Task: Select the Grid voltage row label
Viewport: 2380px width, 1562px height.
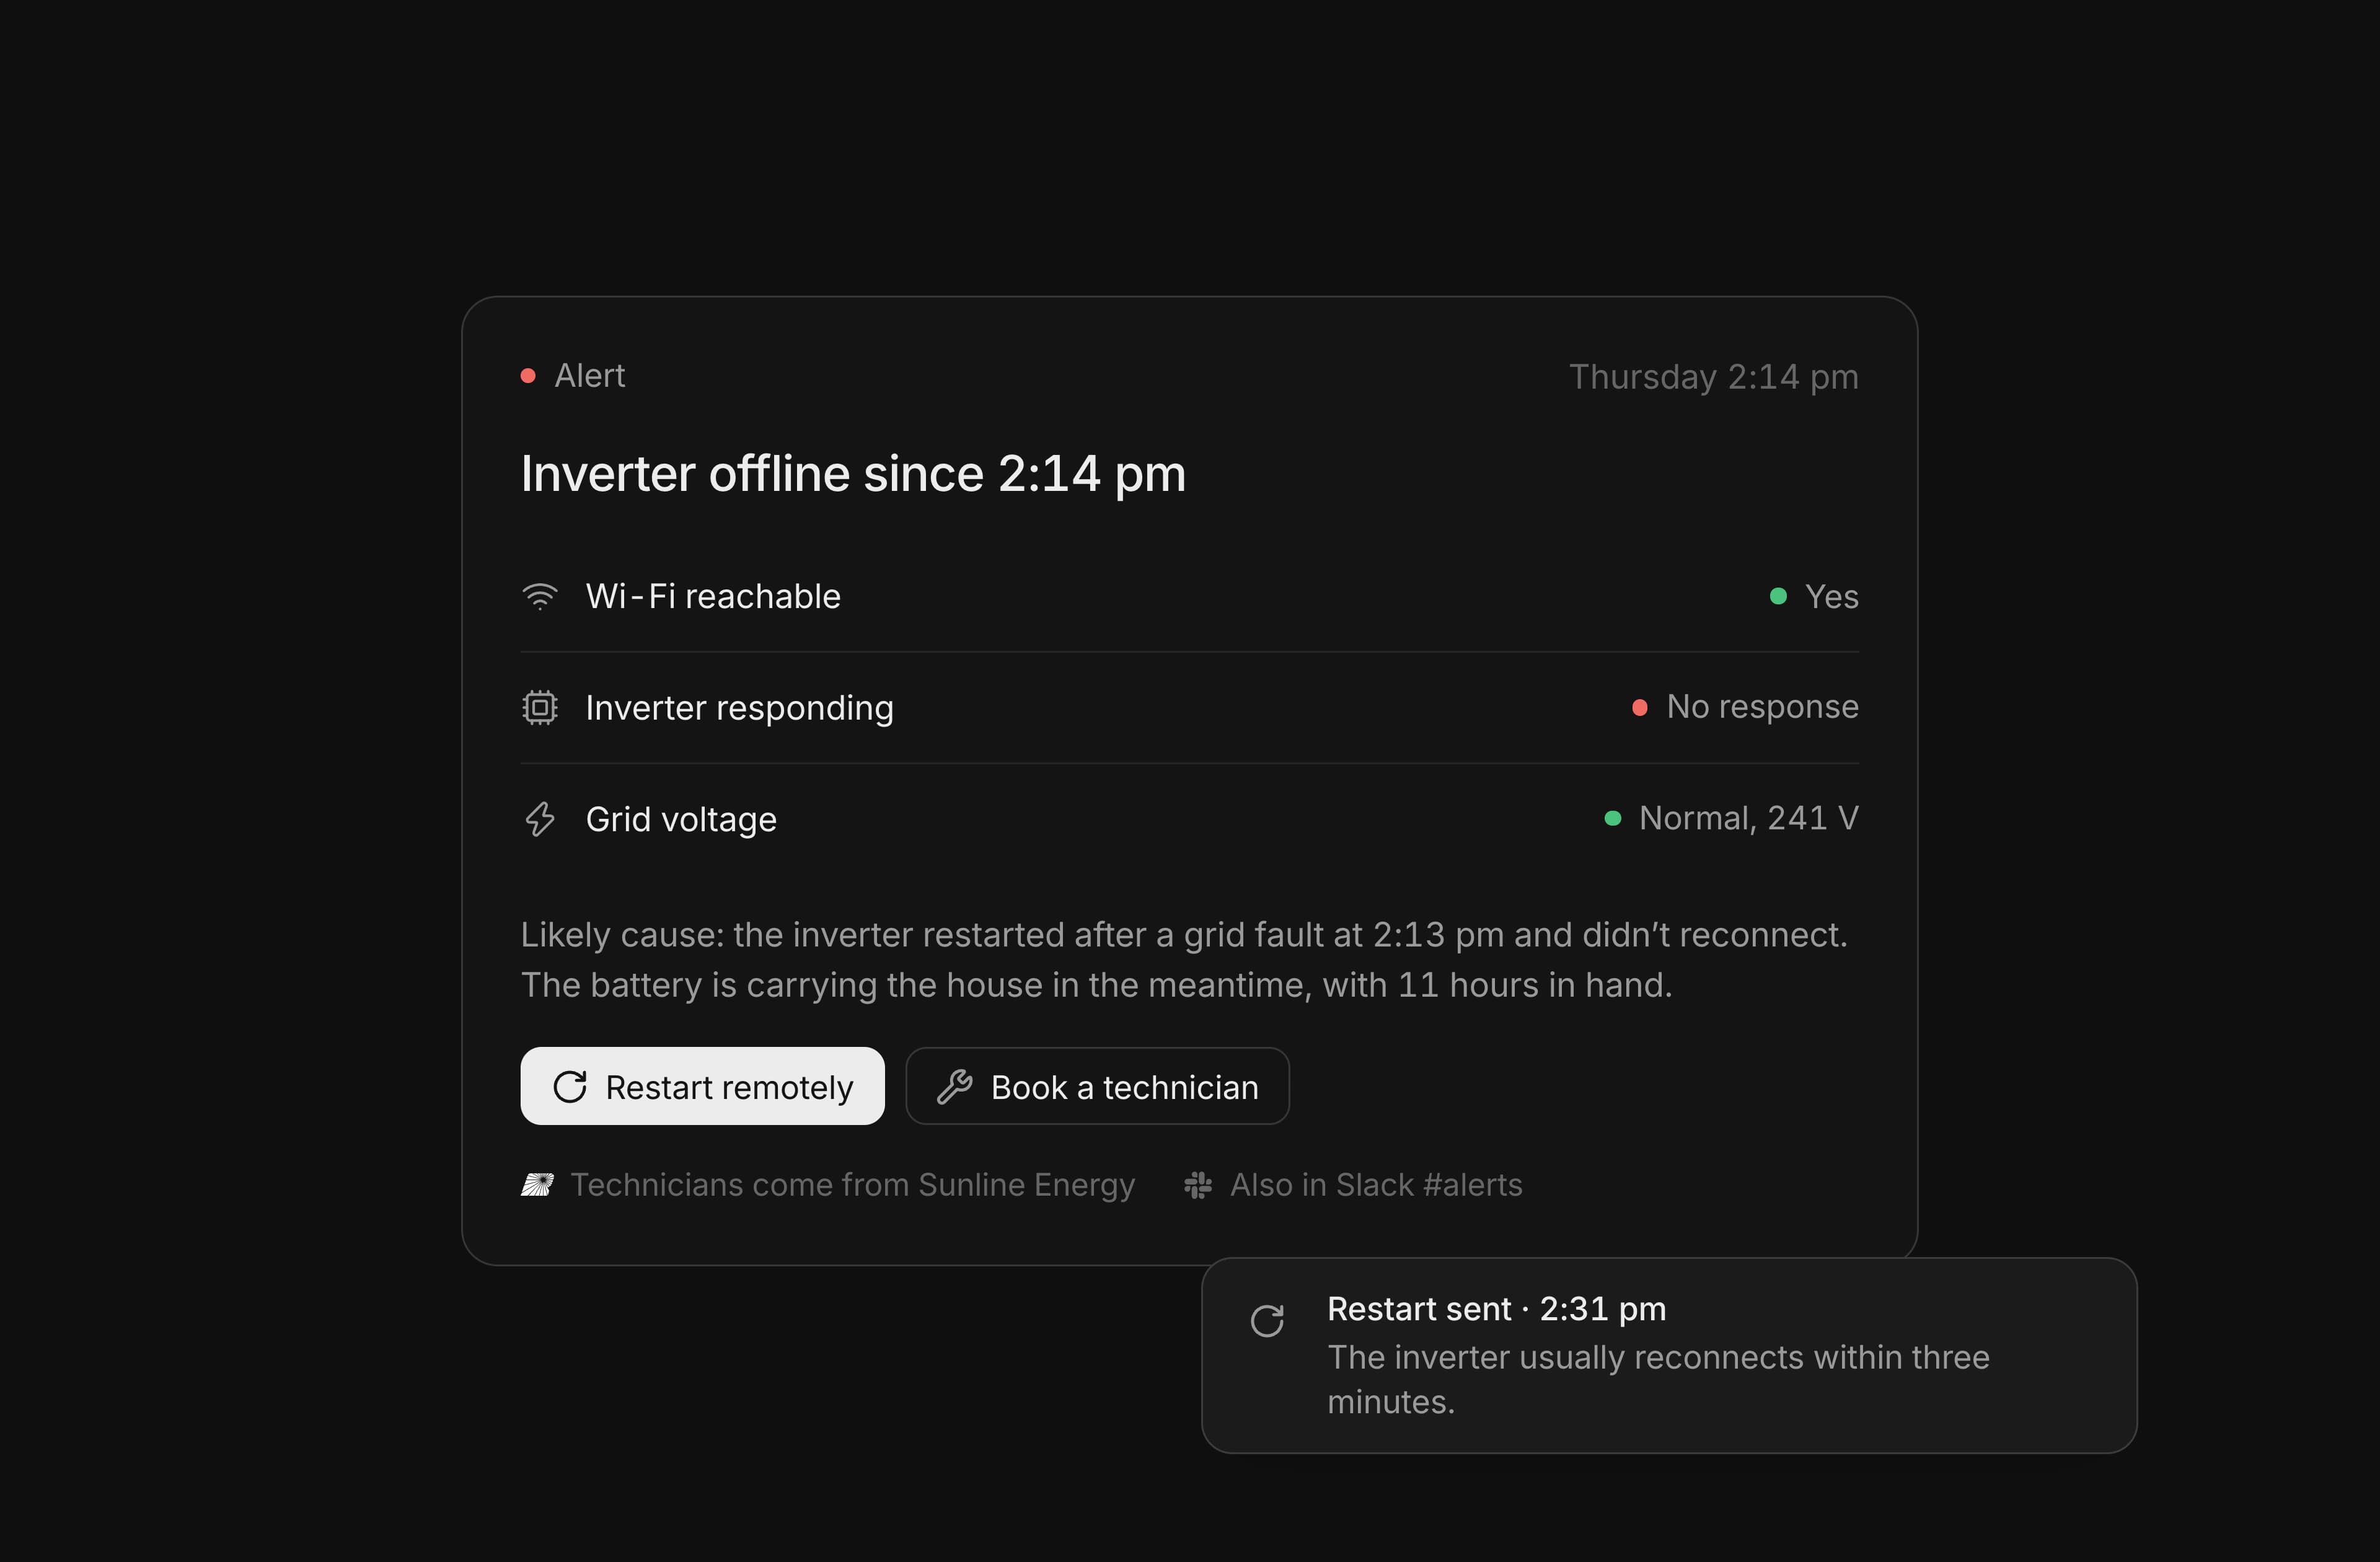Action: pos(681,820)
